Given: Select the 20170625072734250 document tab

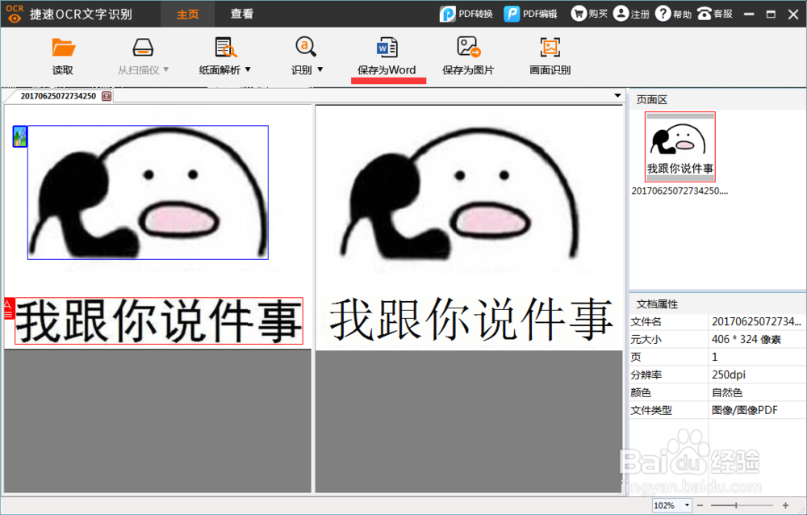Looking at the screenshot, I should [58, 96].
